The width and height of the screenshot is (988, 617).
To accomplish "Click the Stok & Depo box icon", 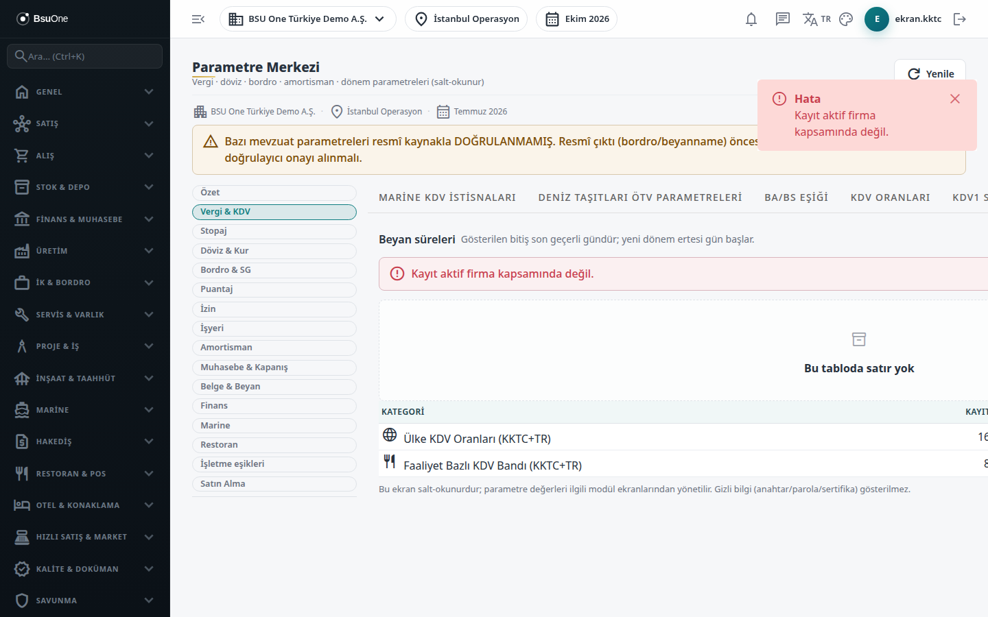I will [22, 187].
